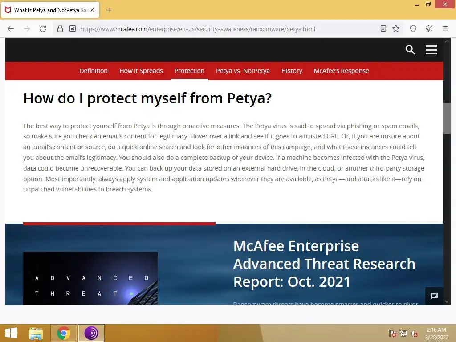
Task: Click the Action Center flag tray icon
Action: pyautogui.click(x=393, y=334)
